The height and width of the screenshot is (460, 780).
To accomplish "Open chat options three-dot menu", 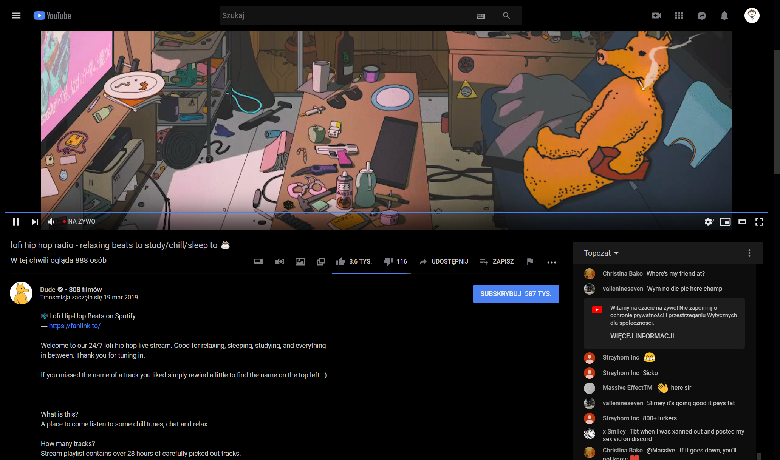I will click(749, 253).
